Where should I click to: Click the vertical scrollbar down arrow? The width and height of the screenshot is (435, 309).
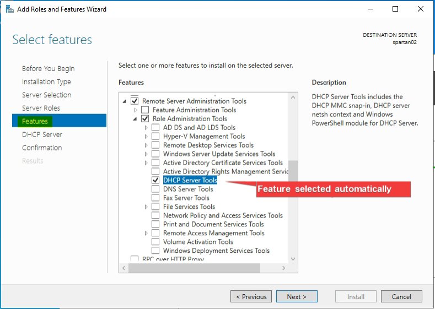click(293, 258)
